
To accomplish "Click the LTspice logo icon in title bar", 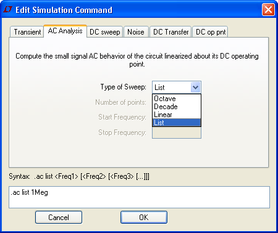I will pos(8,9).
